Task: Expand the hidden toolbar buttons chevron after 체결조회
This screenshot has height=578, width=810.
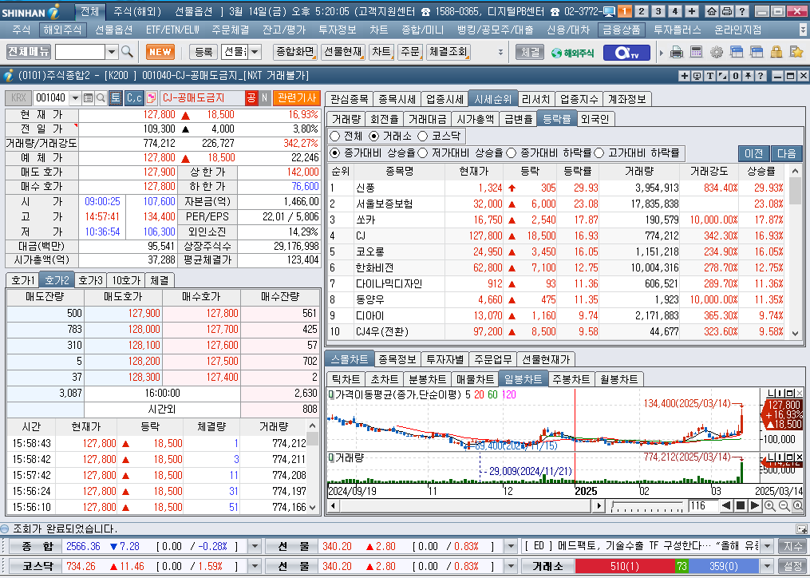Action: 500,52
